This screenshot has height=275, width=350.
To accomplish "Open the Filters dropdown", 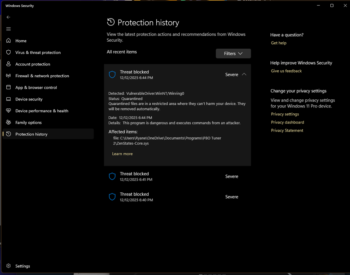I will click(233, 54).
